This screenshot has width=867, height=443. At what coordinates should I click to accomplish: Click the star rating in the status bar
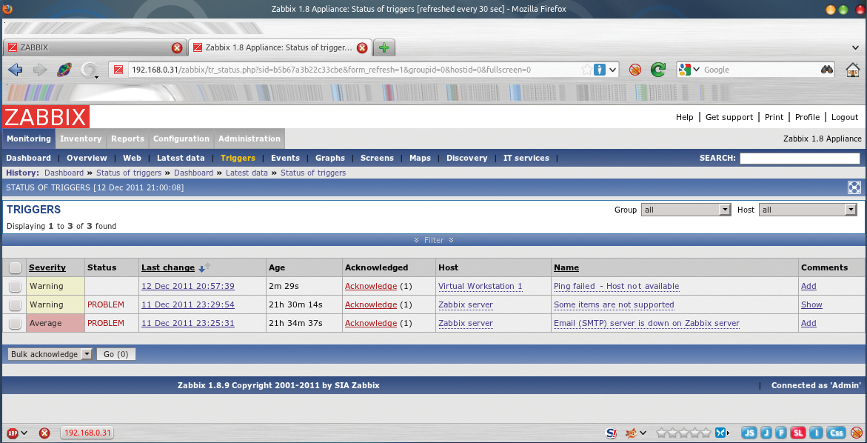click(x=683, y=433)
